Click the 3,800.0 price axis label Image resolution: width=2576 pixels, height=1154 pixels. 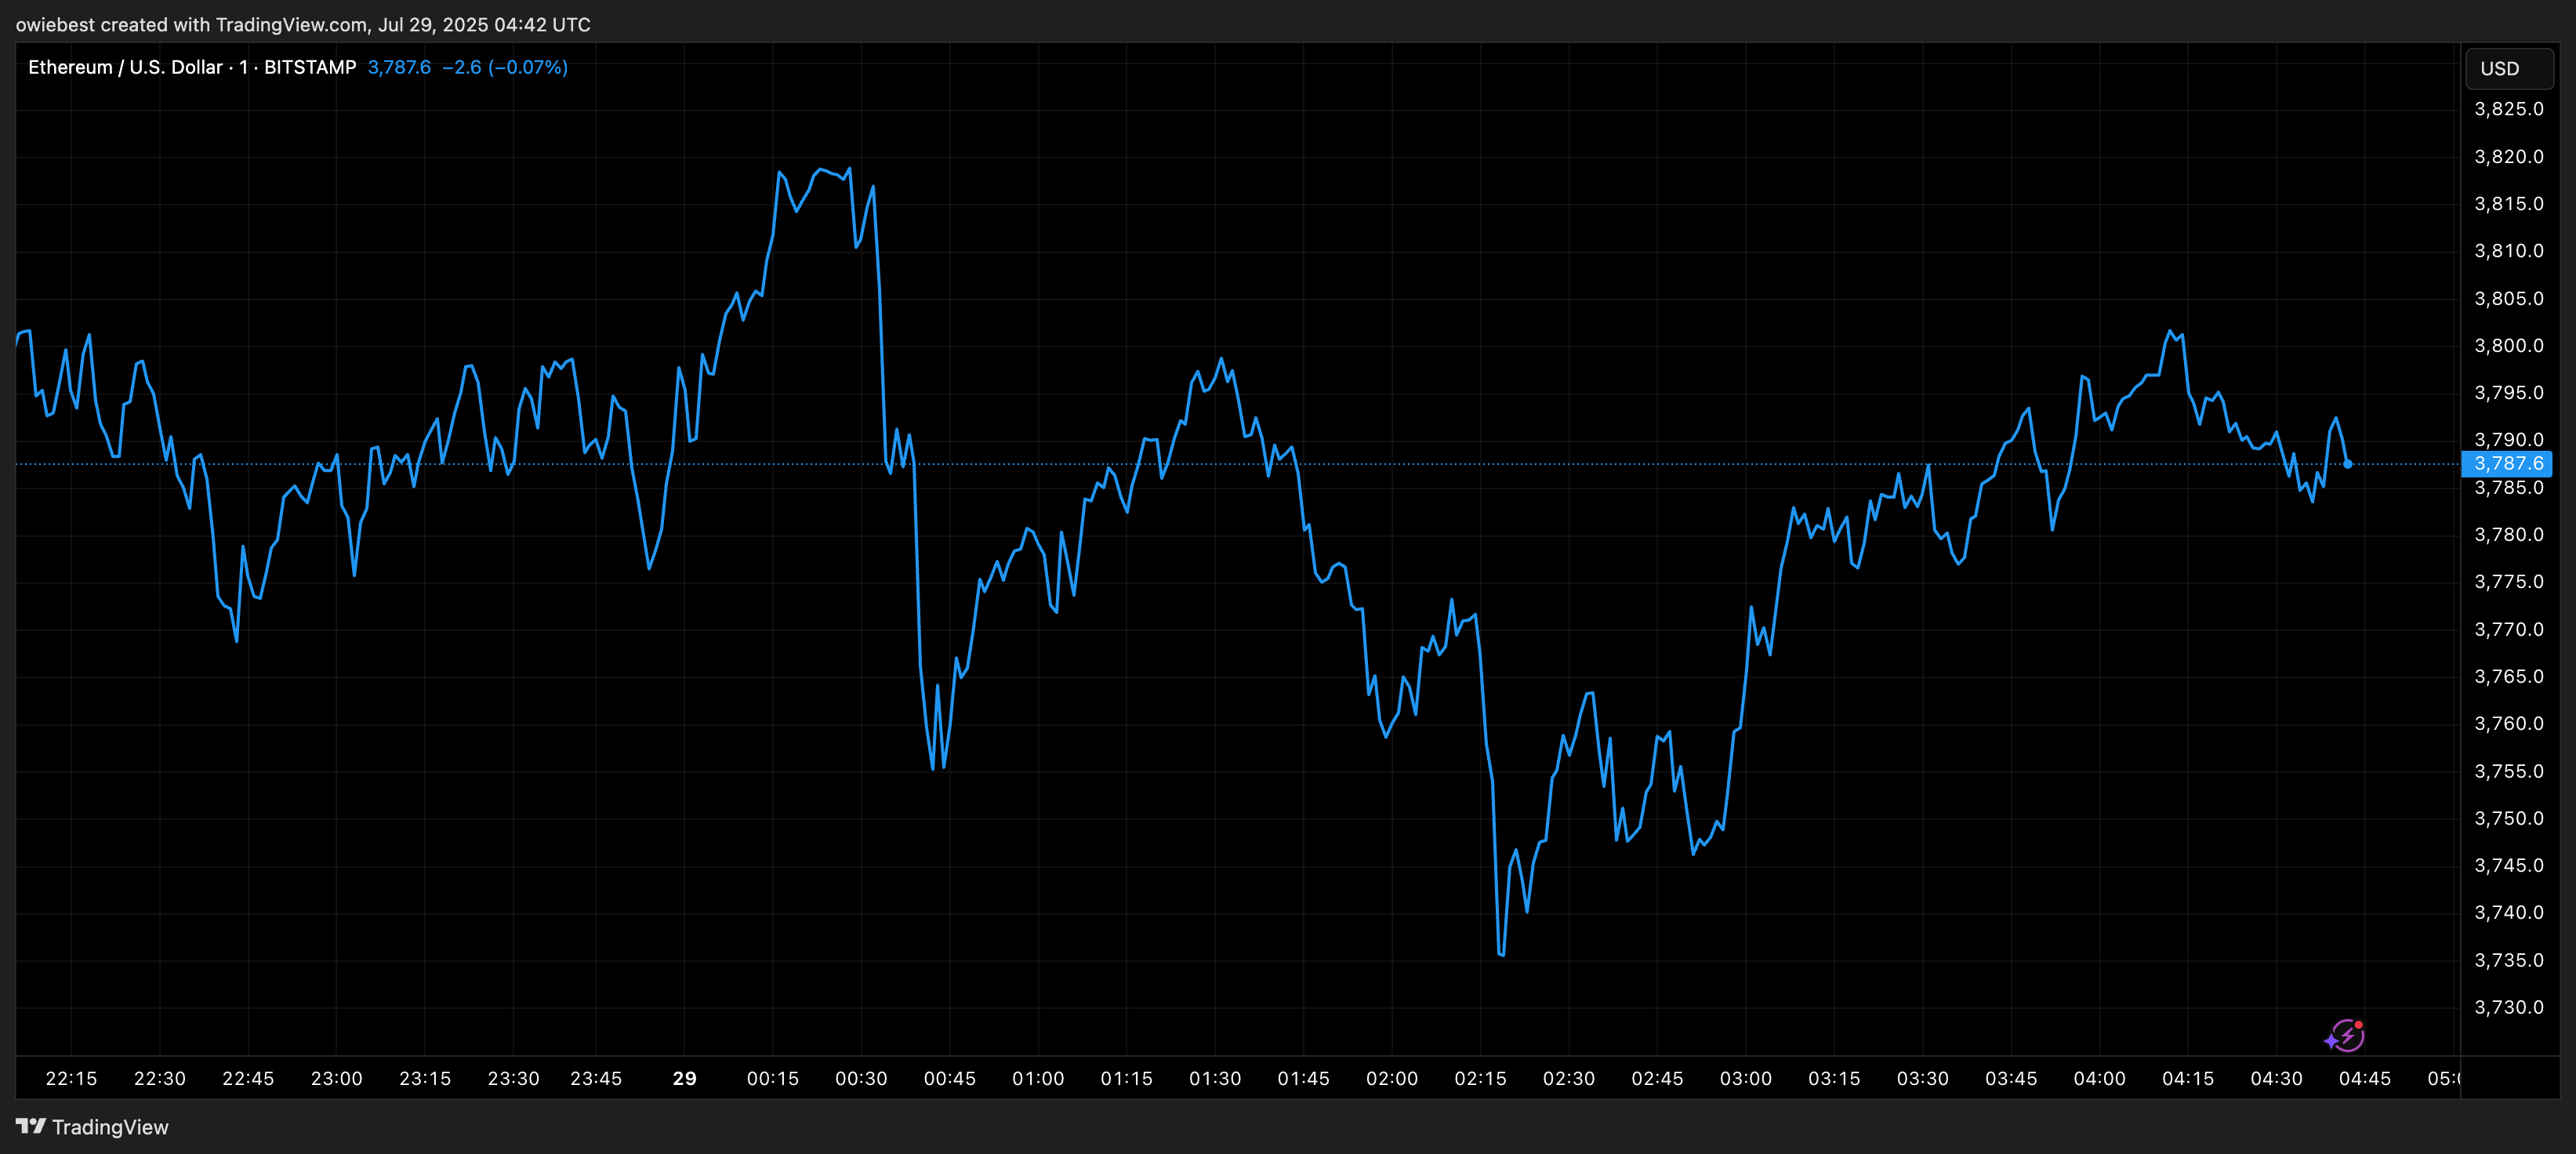(2508, 346)
